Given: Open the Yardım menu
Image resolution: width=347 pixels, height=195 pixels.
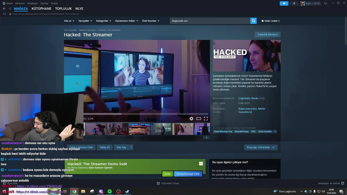Looking at the screenshot, I should click(54, 3).
